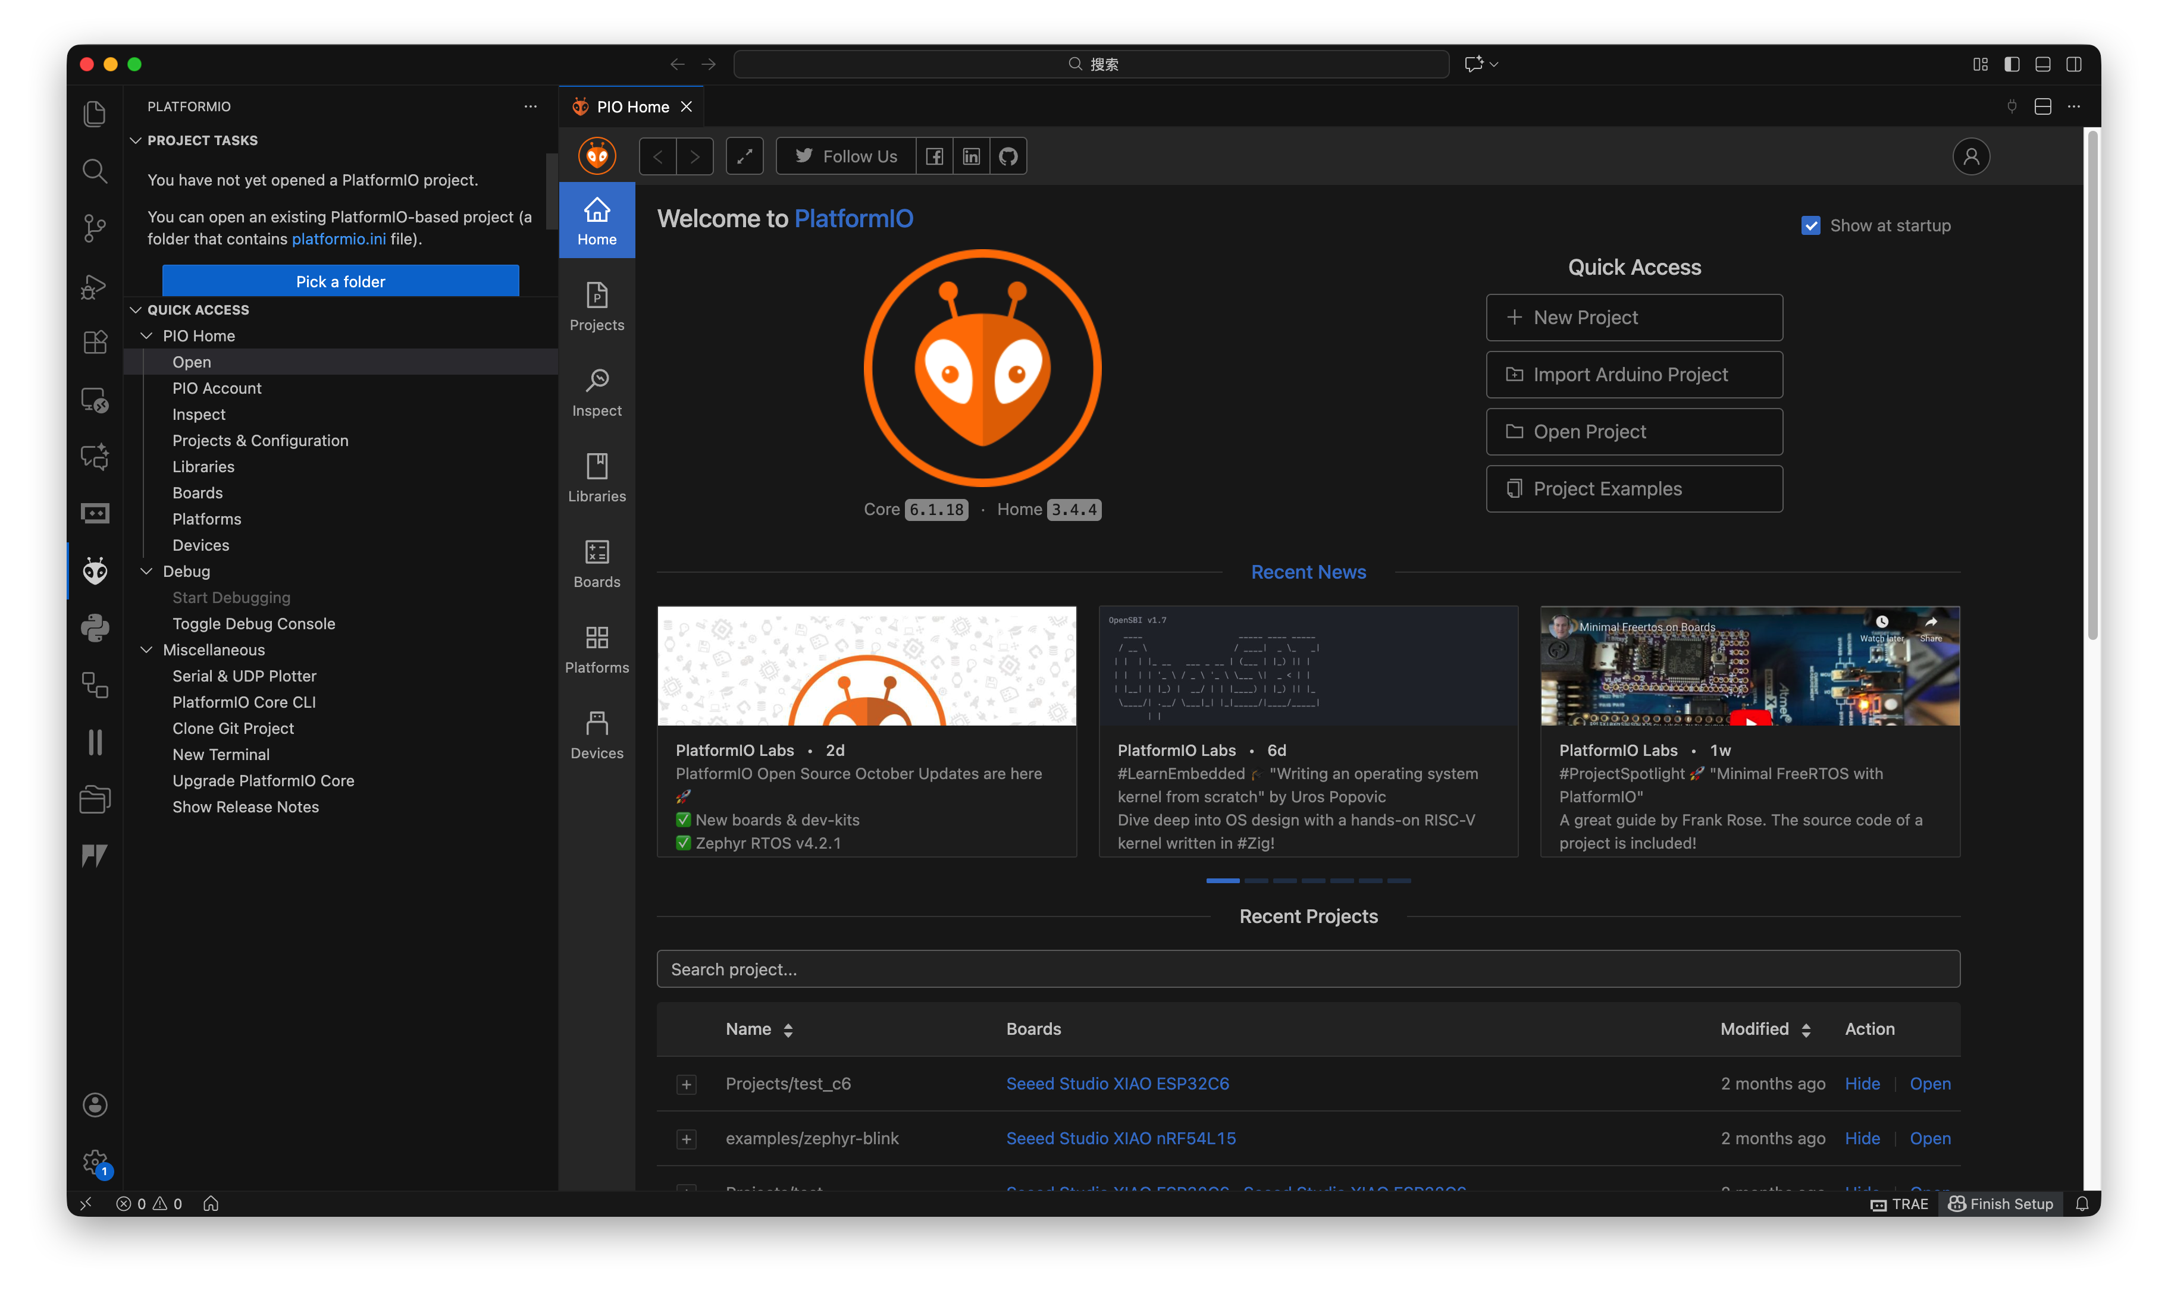Toggle fullscreen expand icon in PIO toolbar
The width and height of the screenshot is (2168, 1306).
pos(744,156)
